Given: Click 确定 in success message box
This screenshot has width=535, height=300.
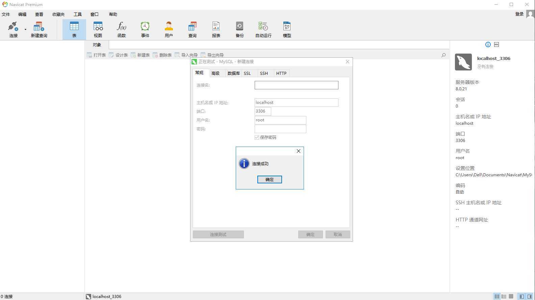Looking at the screenshot, I should point(270,180).
